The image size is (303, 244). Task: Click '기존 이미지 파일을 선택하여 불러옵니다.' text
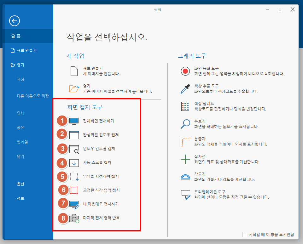point(118,91)
